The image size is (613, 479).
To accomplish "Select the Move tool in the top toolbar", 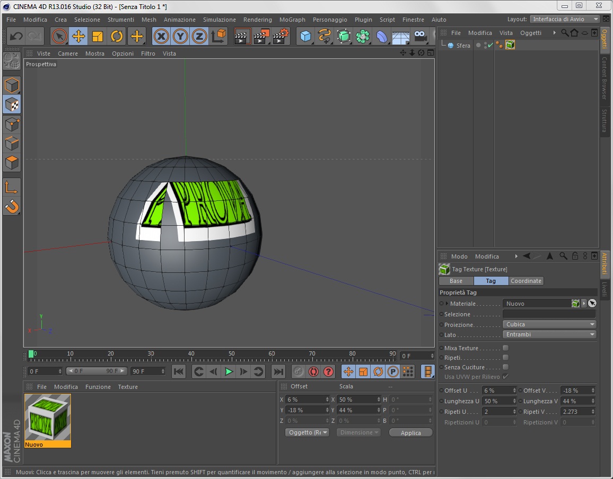I will click(x=78, y=36).
